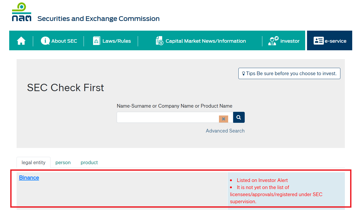
Task: Click the About SEC info icon
Action: [x=45, y=41]
